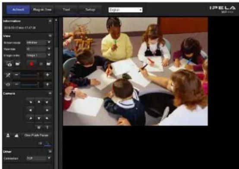Open the Connection TCP dropdown
The height and width of the screenshot is (169, 239).
pos(38,158)
